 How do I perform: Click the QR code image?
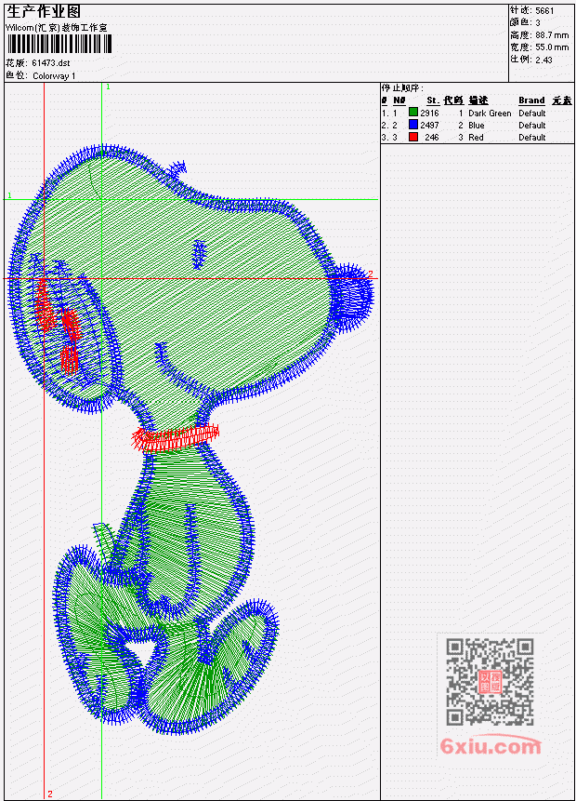click(x=490, y=681)
